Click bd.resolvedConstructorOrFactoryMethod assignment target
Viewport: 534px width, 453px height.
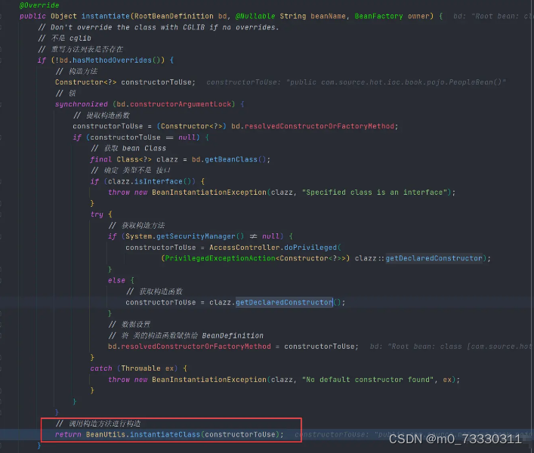(190, 347)
